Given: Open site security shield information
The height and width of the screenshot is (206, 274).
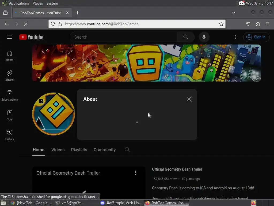Looking at the screenshot, I should [53, 24].
